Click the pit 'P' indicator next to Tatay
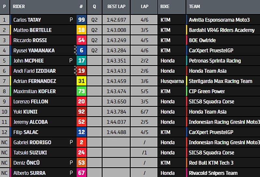The height and width of the screenshot is (177, 260). [x=71, y=20]
